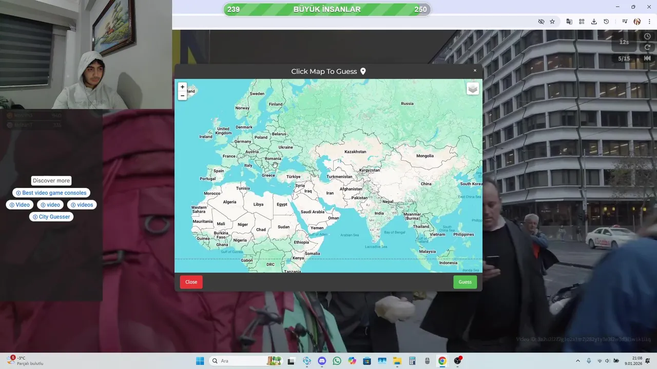Open the City Guesser suggestion link

51,217
